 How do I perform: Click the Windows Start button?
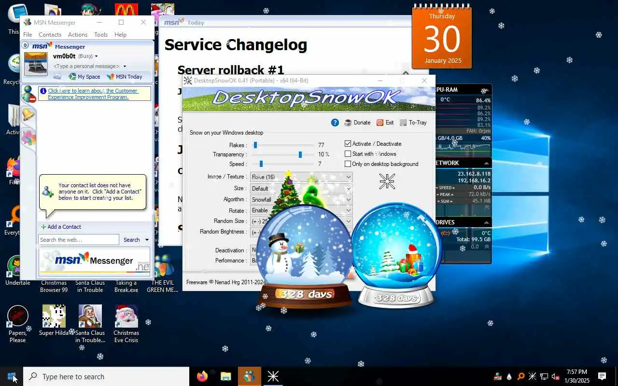12,376
